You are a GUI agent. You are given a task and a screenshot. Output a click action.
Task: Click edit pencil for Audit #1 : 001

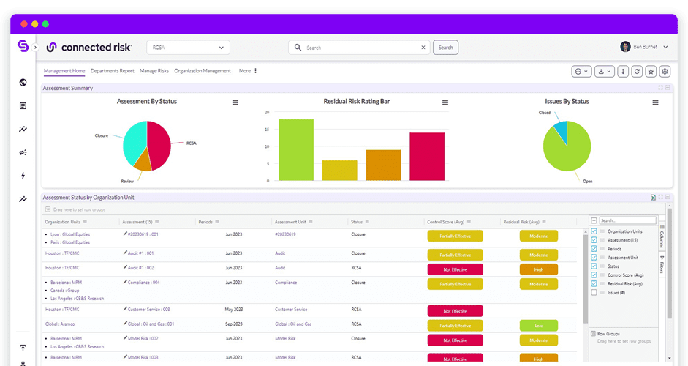click(125, 253)
